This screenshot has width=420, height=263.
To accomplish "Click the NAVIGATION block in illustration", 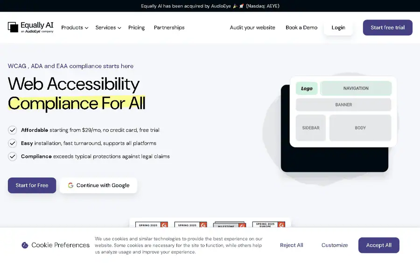I will tap(356, 88).
